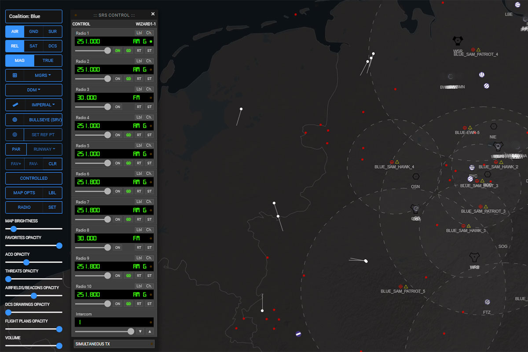The image size is (528, 352).
Task: Click the SET button beside RADIO
Action: click(52, 207)
